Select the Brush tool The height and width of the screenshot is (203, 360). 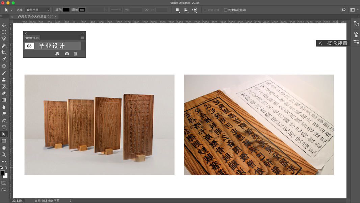coord(4,73)
